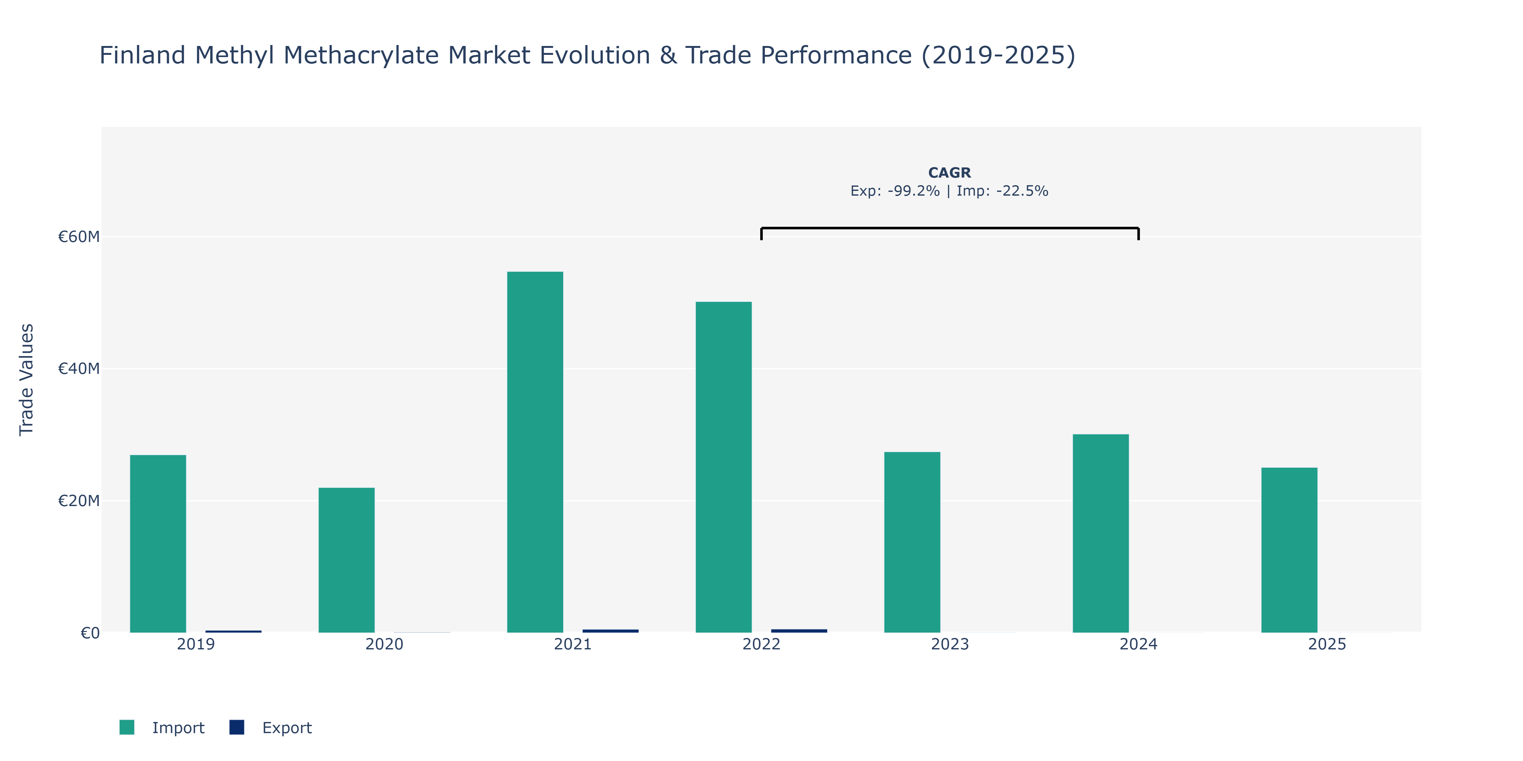1523x761 pixels.
Task: Select the 2023 Import bar
Action: pos(912,543)
